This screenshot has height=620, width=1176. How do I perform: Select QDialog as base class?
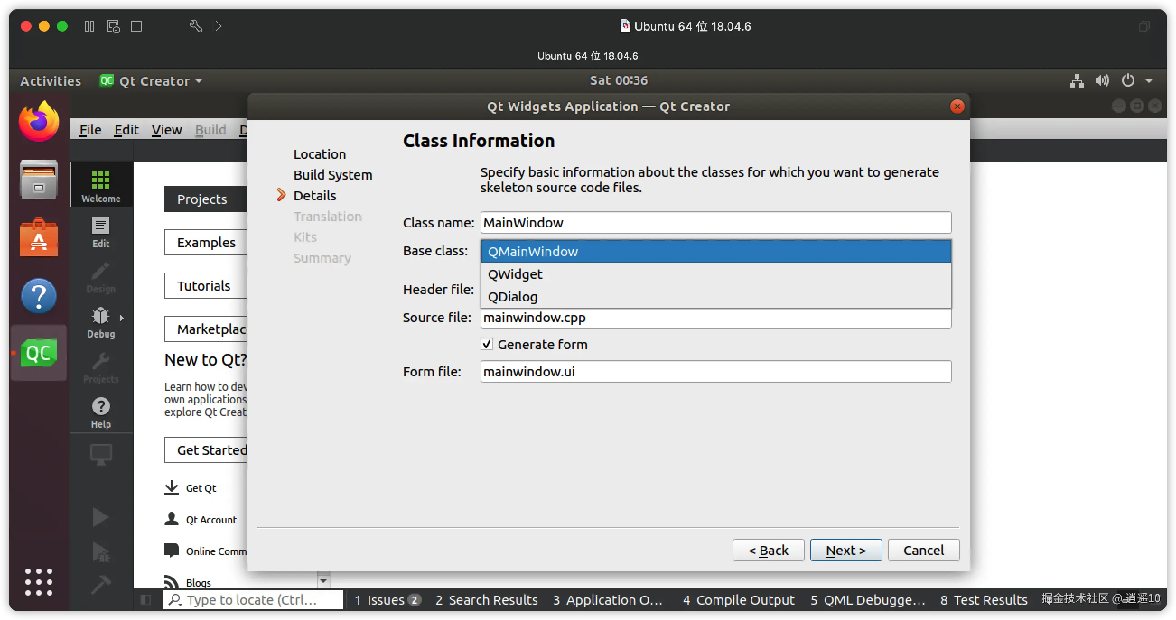coord(512,297)
